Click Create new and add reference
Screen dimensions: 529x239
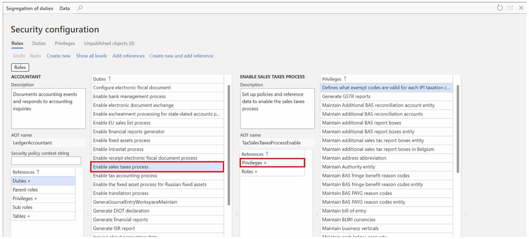(181, 56)
